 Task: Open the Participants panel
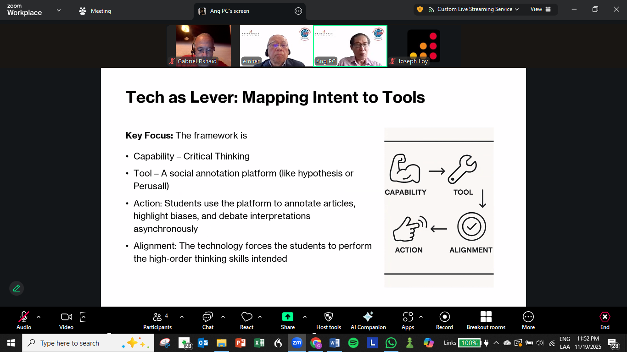[x=157, y=320]
